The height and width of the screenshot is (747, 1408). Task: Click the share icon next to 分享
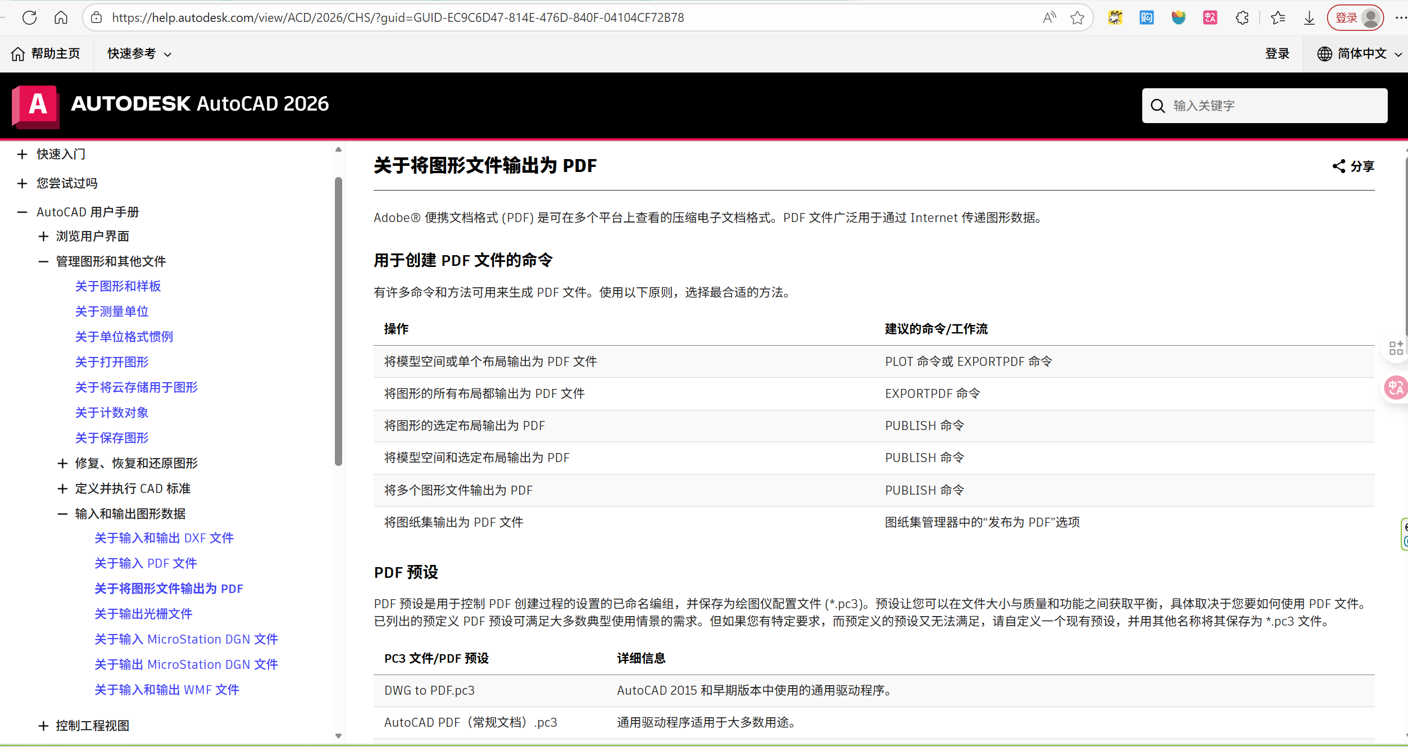coord(1338,166)
